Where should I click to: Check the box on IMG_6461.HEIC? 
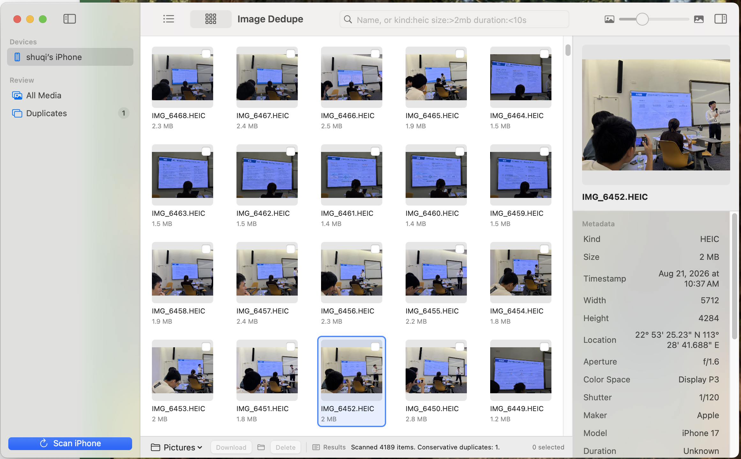tap(375, 151)
